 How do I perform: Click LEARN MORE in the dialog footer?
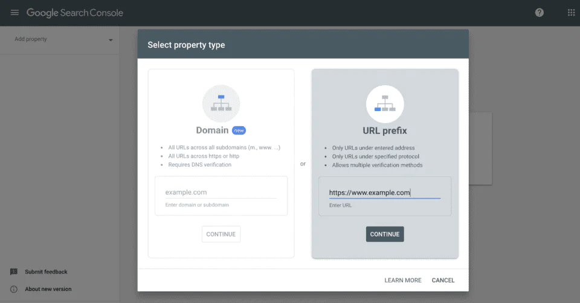pos(403,280)
